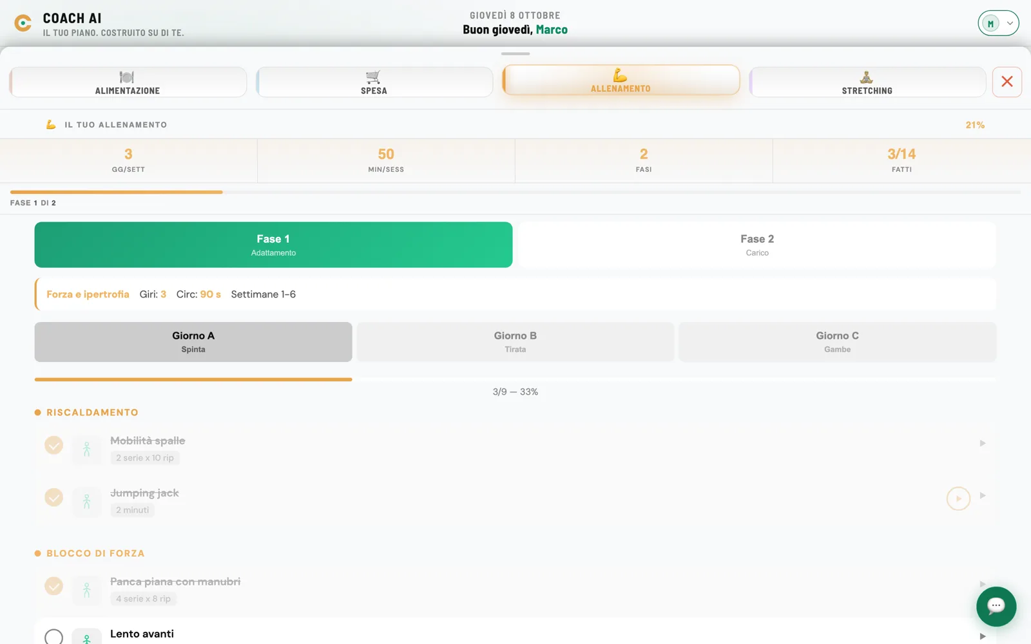Click the Mobilità spalle exercise figure icon
The width and height of the screenshot is (1031, 644).
point(87,449)
